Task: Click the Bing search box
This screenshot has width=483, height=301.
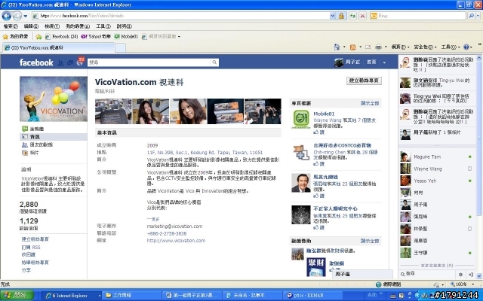Action: pos(417,16)
